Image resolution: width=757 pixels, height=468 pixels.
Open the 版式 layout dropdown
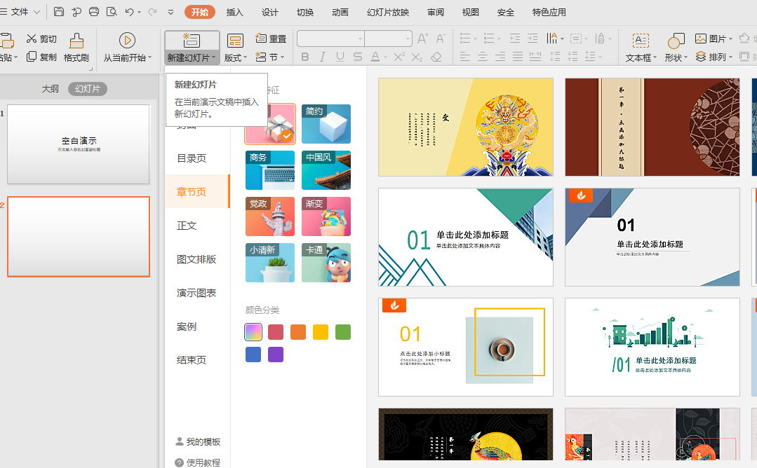pyautogui.click(x=235, y=58)
